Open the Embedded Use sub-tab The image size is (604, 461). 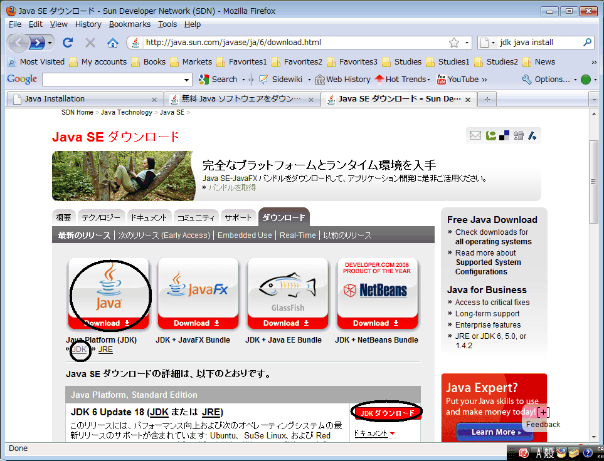pos(245,235)
